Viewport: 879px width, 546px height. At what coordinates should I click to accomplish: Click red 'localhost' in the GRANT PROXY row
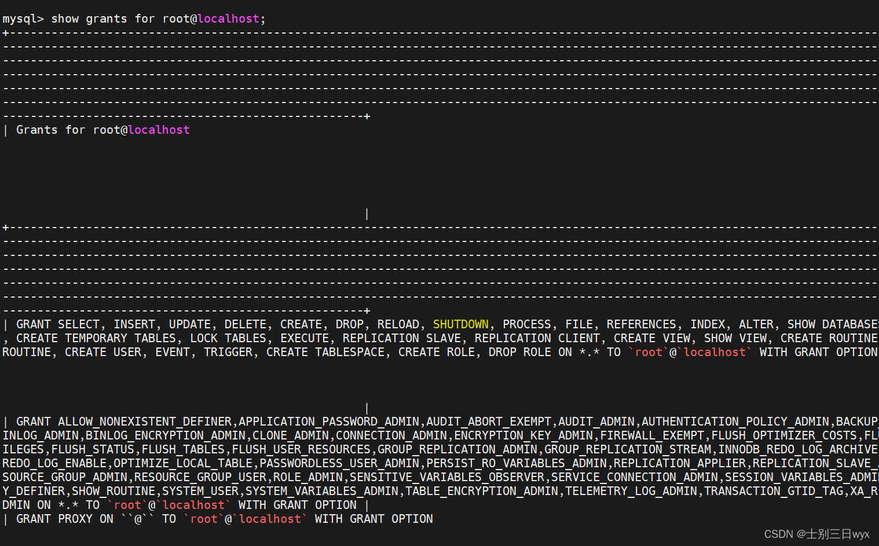point(270,519)
